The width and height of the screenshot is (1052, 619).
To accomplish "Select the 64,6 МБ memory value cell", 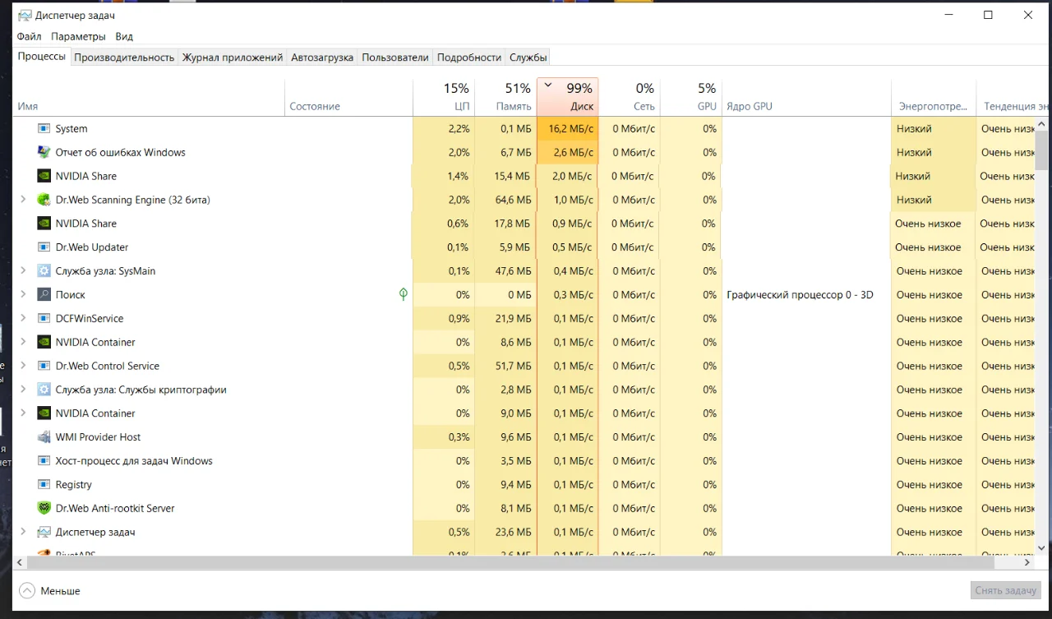I will [x=505, y=200].
